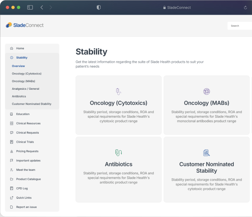Click the Pricing Requests chart icon

pyautogui.click(x=11, y=151)
